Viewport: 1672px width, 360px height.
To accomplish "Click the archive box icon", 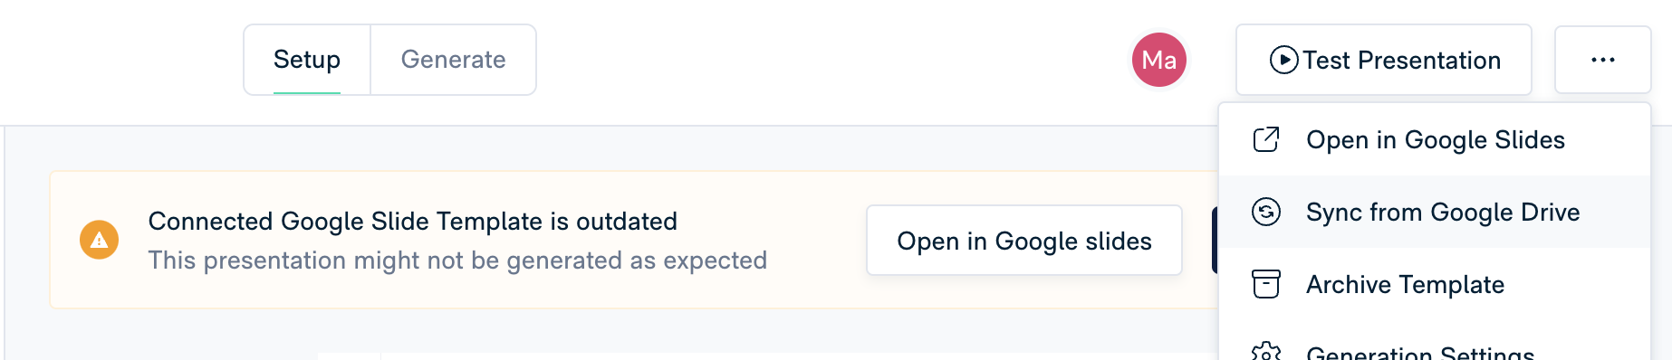I will [x=1265, y=284].
